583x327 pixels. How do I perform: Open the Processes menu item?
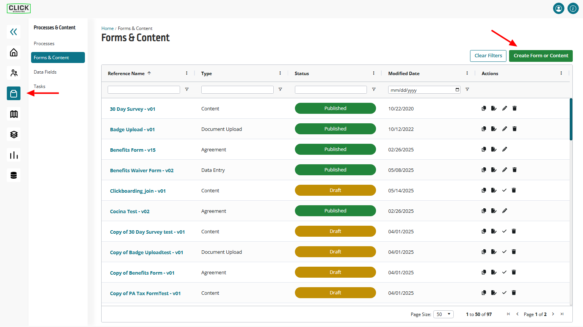click(x=44, y=44)
